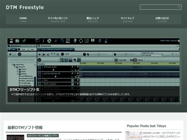Image resolution: width=187 pixels, height=140 pixels.
Task: Click the Media Browser stop button
Action: coord(10,54)
